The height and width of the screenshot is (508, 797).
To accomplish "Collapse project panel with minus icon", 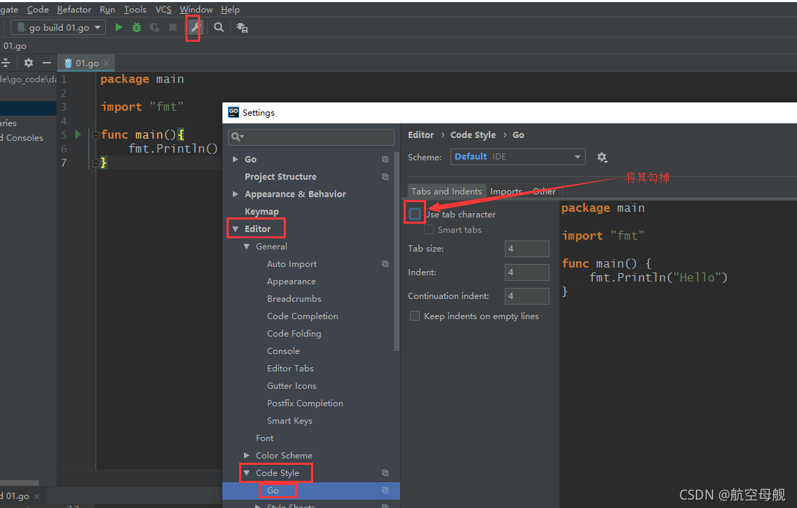I will pyautogui.click(x=47, y=63).
